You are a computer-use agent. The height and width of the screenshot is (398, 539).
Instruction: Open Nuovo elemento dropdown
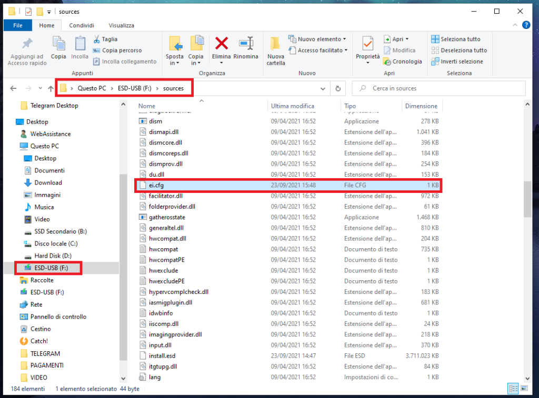317,39
